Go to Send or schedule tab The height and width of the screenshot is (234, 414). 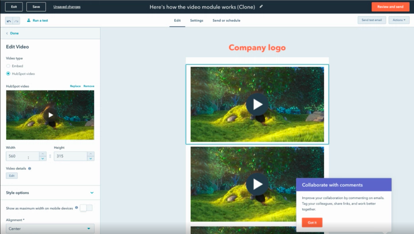(x=226, y=21)
